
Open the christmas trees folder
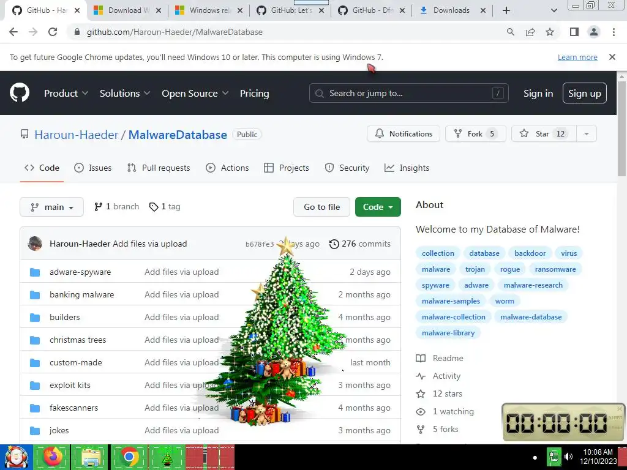tap(78, 340)
